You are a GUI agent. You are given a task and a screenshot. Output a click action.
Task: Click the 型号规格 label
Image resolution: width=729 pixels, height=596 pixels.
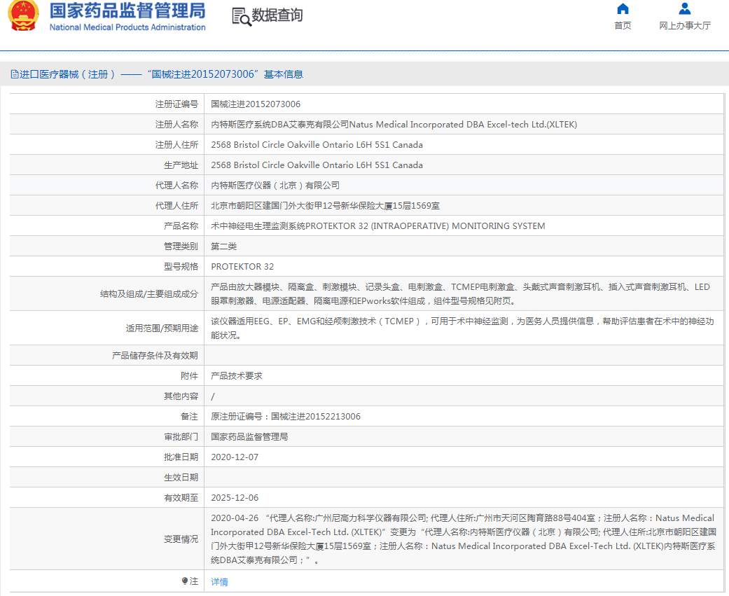tap(181, 266)
